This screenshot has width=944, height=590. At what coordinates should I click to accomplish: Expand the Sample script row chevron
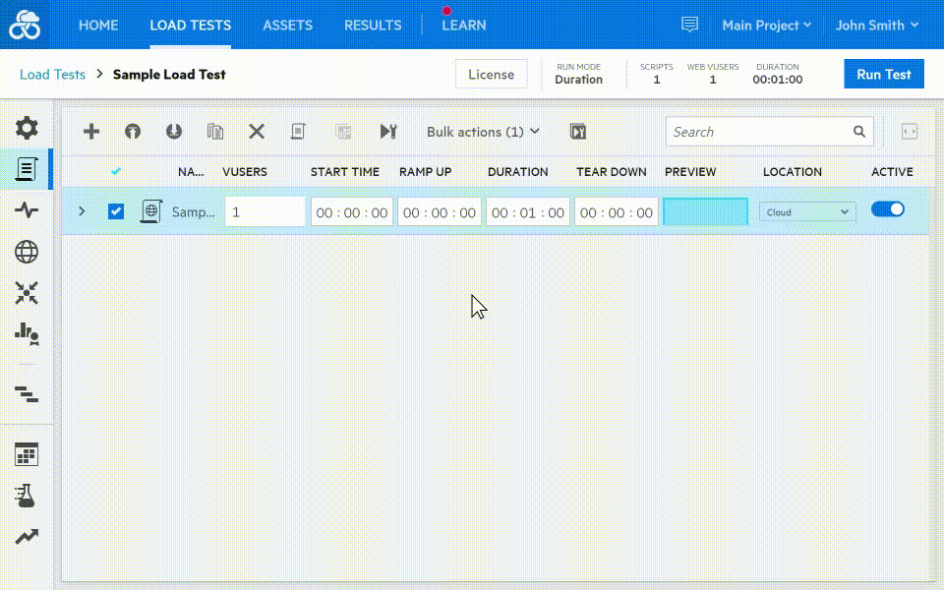[x=82, y=210]
